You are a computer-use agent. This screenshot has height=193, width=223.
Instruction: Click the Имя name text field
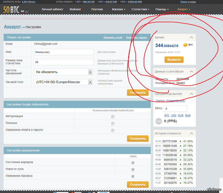63,52
